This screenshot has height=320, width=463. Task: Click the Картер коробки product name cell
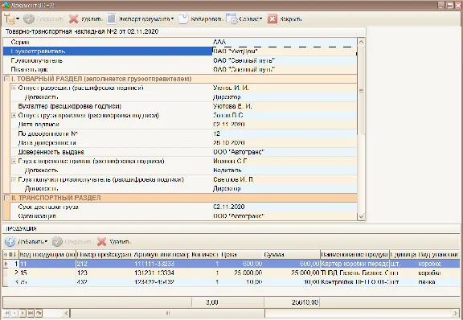click(x=354, y=264)
